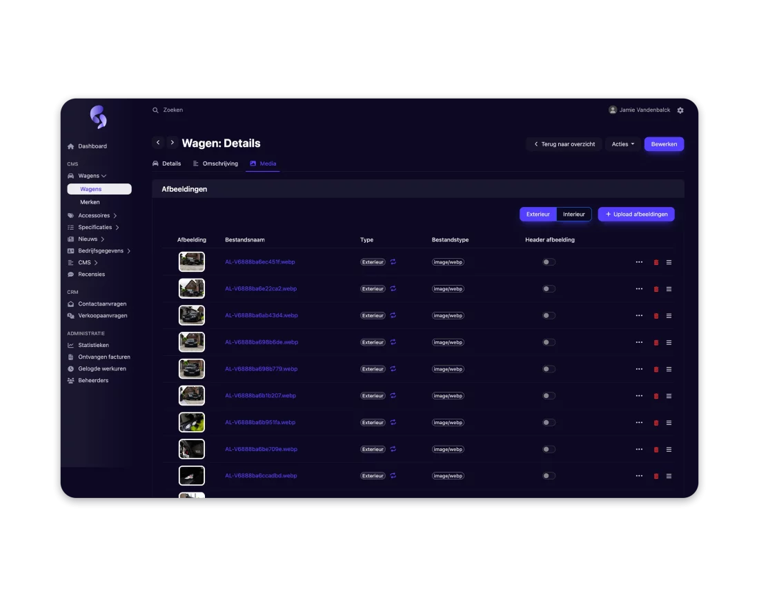
Task: Swap type icon for AL-V6888ba6b1b207.webp
Action: pyautogui.click(x=393, y=395)
